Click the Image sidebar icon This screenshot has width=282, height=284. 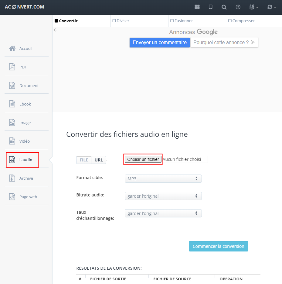12,123
